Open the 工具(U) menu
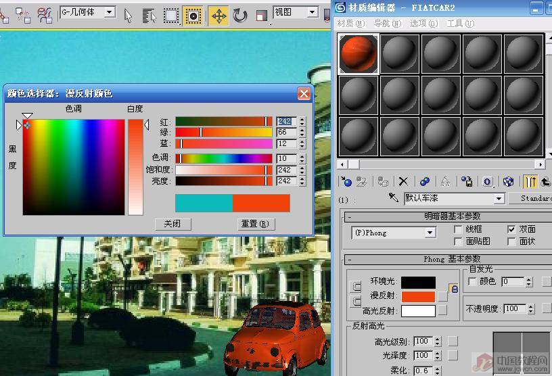 (461, 24)
